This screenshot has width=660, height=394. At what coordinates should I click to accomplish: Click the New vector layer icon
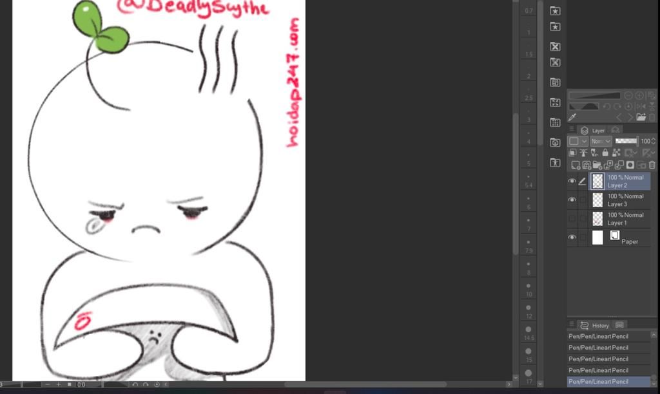point(587,165)
